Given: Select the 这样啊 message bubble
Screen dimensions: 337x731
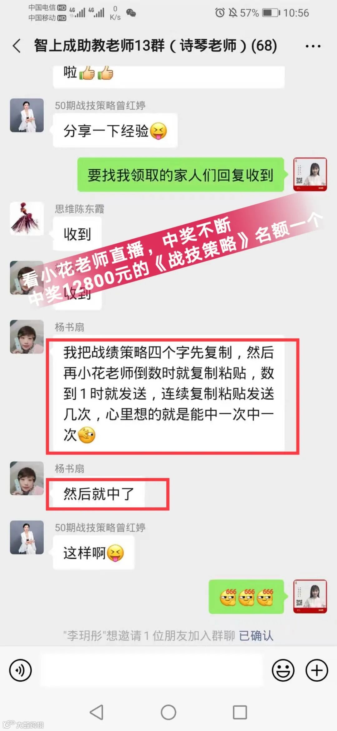Looking at the screenshot, I should (x=94, y=553).
